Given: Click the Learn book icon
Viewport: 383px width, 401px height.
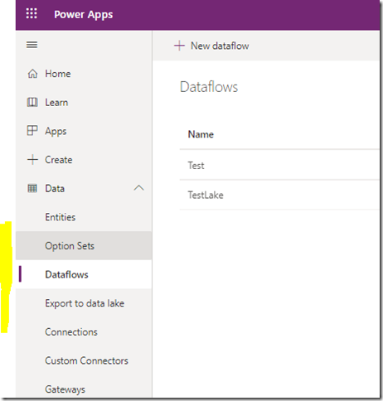Looking at the screenshot, I should (32, 103).
